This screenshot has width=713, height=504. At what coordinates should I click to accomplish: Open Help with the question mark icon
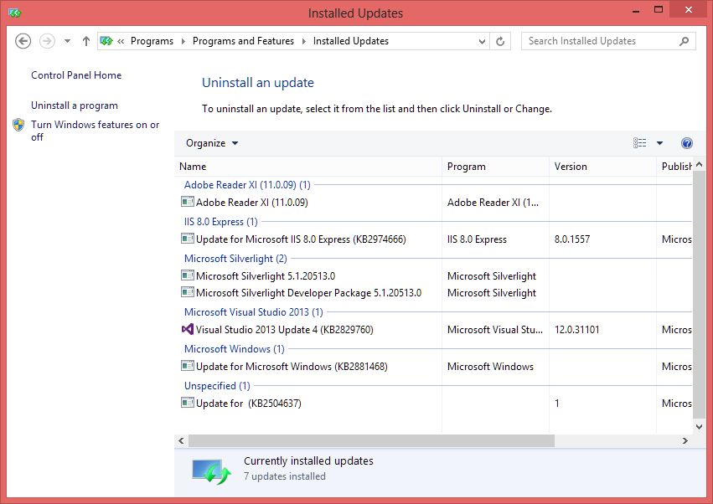(x=687, y=144)
